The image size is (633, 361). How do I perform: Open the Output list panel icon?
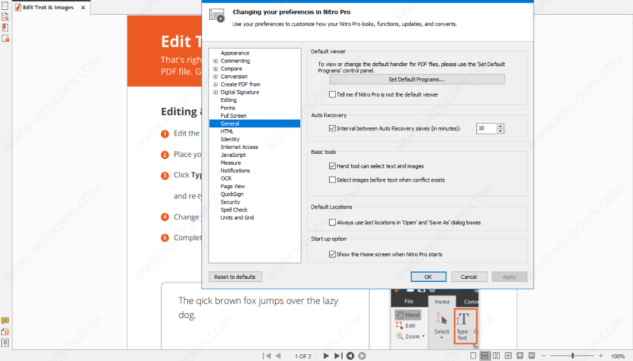point(5,343)
